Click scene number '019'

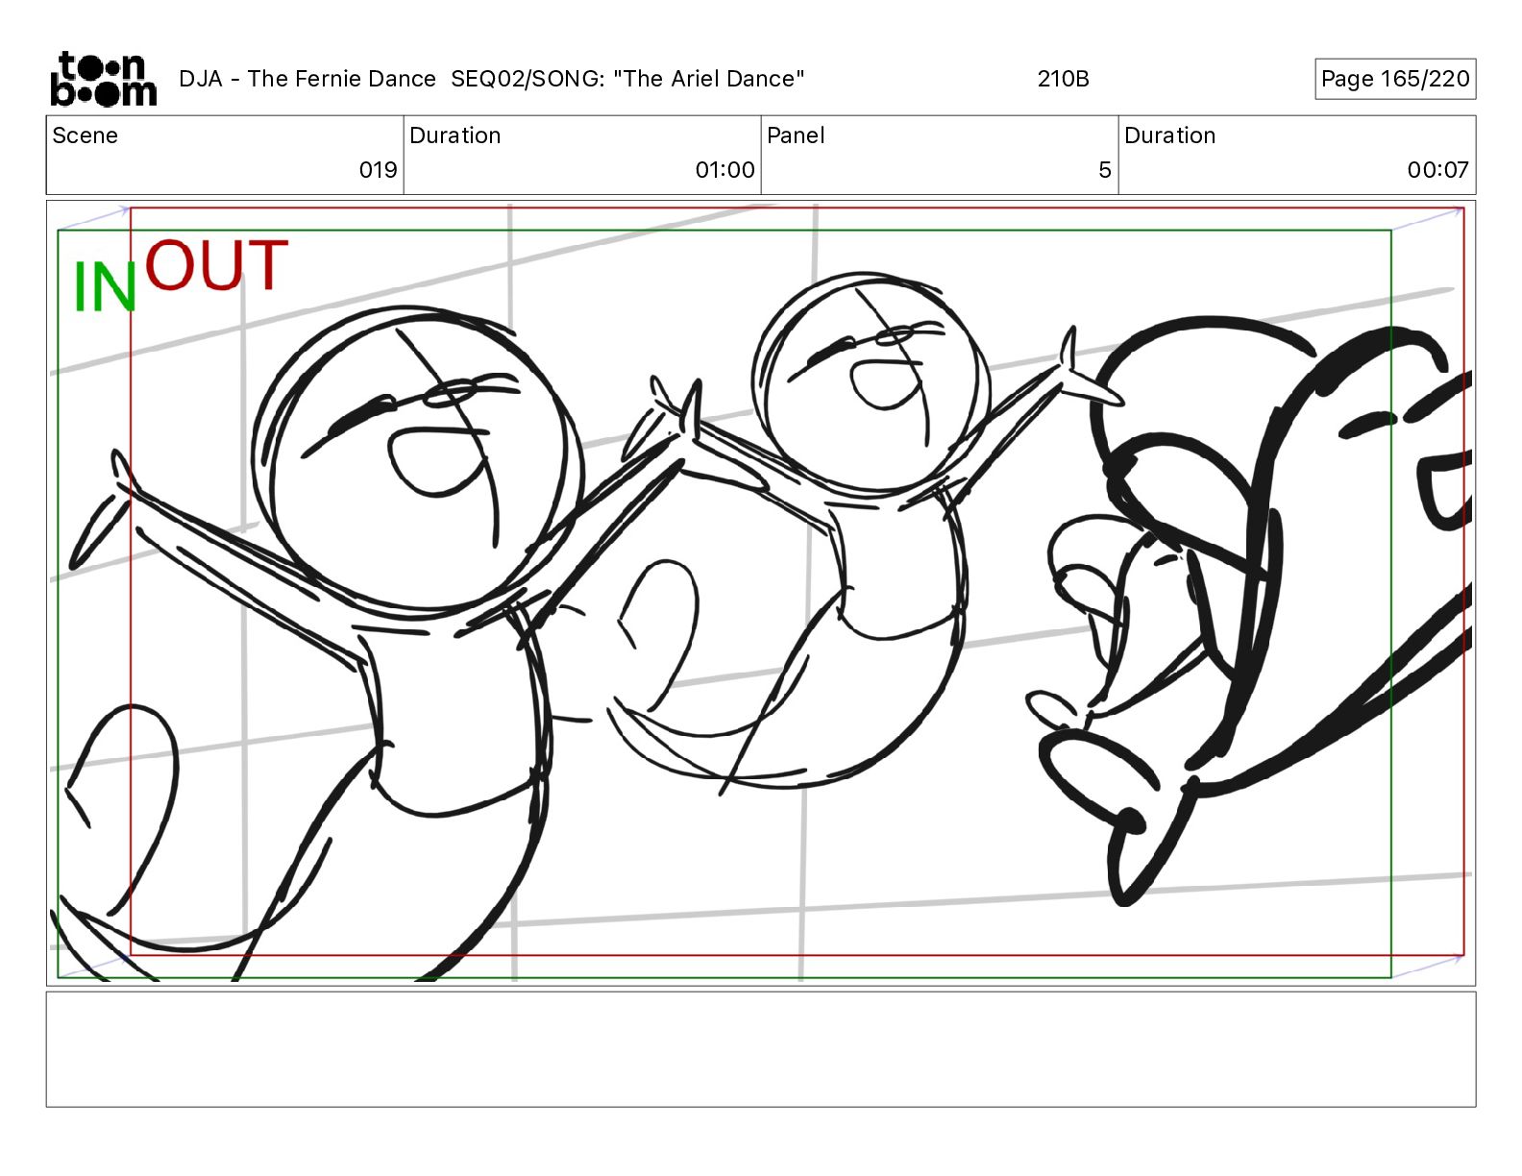[378, 170]
